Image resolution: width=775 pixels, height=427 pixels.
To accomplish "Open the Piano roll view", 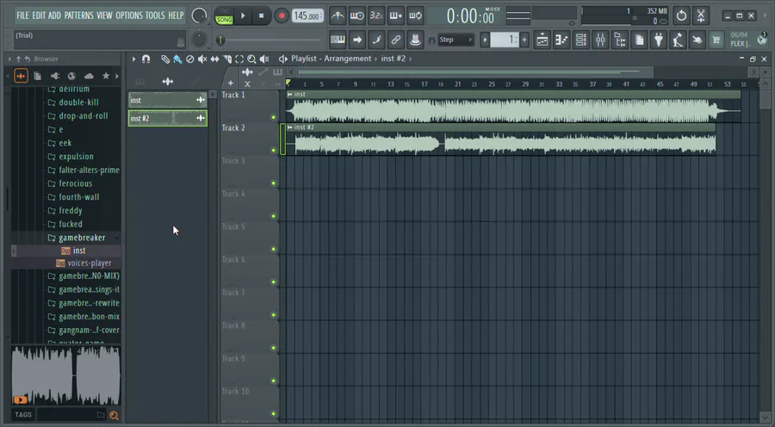I will [561, 40].
